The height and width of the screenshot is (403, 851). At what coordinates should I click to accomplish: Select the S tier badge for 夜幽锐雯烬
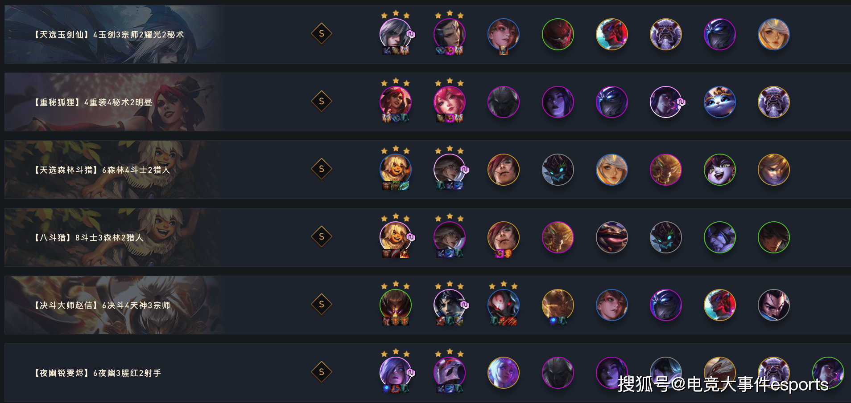tap(322, 372)
